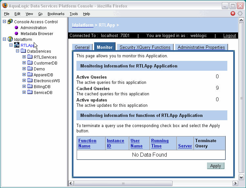Screen dimensions: 246x188
Task: Select Metadata Browser in the tree
Action: pos(37,33)
